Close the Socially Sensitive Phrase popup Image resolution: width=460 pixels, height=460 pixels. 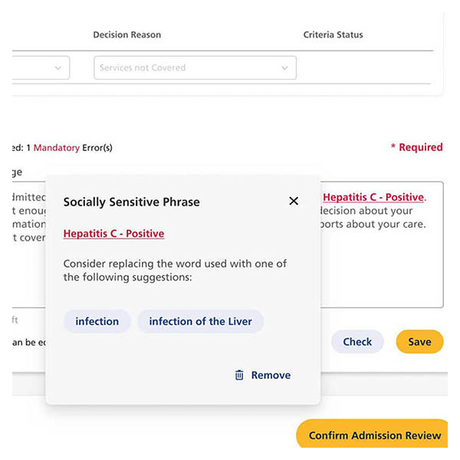click(x=294, y=201)
